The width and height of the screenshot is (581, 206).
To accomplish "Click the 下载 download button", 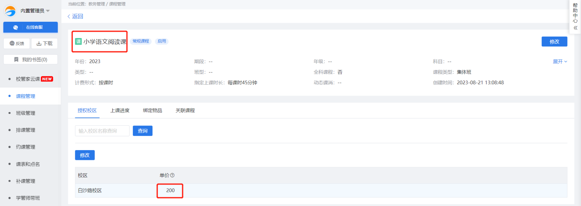I will click(44, 44).
